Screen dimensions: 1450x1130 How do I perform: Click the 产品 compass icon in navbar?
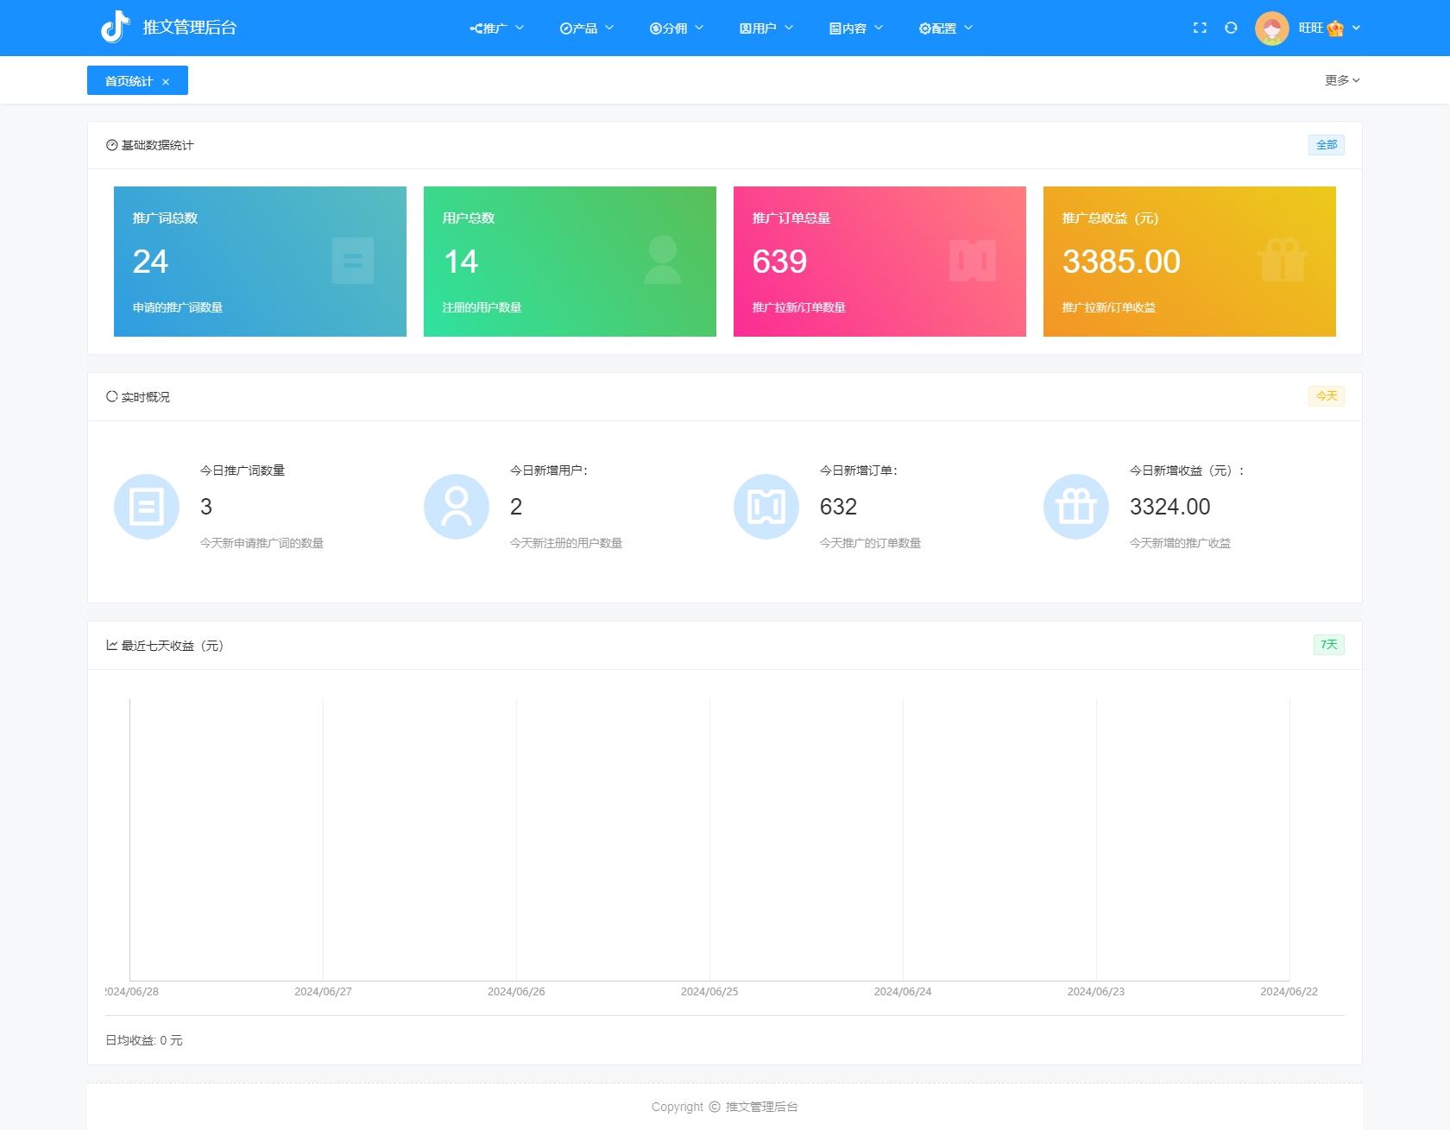coord(566,28)
